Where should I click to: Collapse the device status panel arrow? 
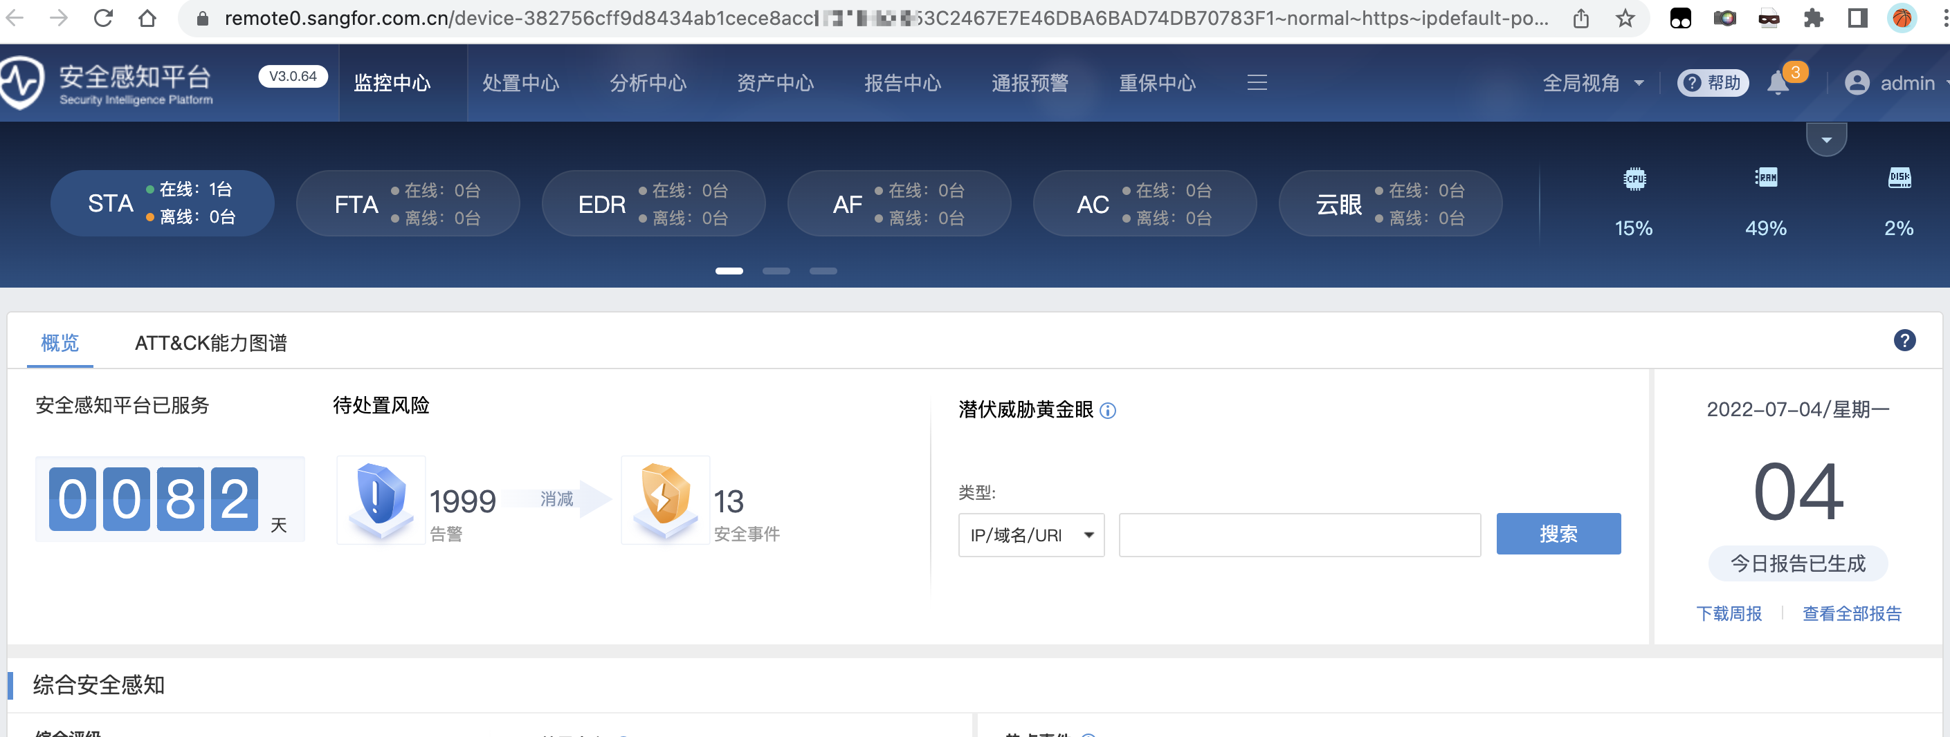coord(1826,139)
